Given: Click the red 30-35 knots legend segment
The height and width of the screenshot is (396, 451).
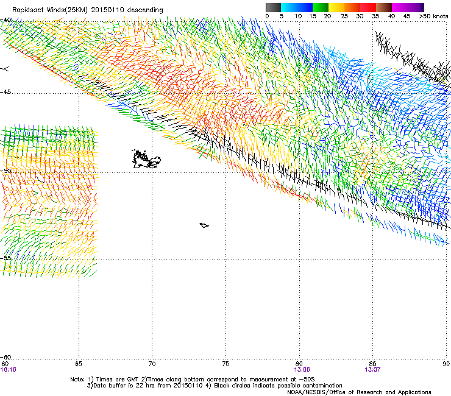Looking at the screenshot, I should 368,7.
